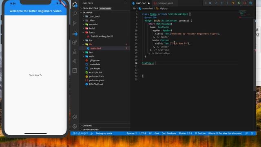Screen dimensions: 261x147
Task: Change line ending via LF status item
Action: (150, 134)
